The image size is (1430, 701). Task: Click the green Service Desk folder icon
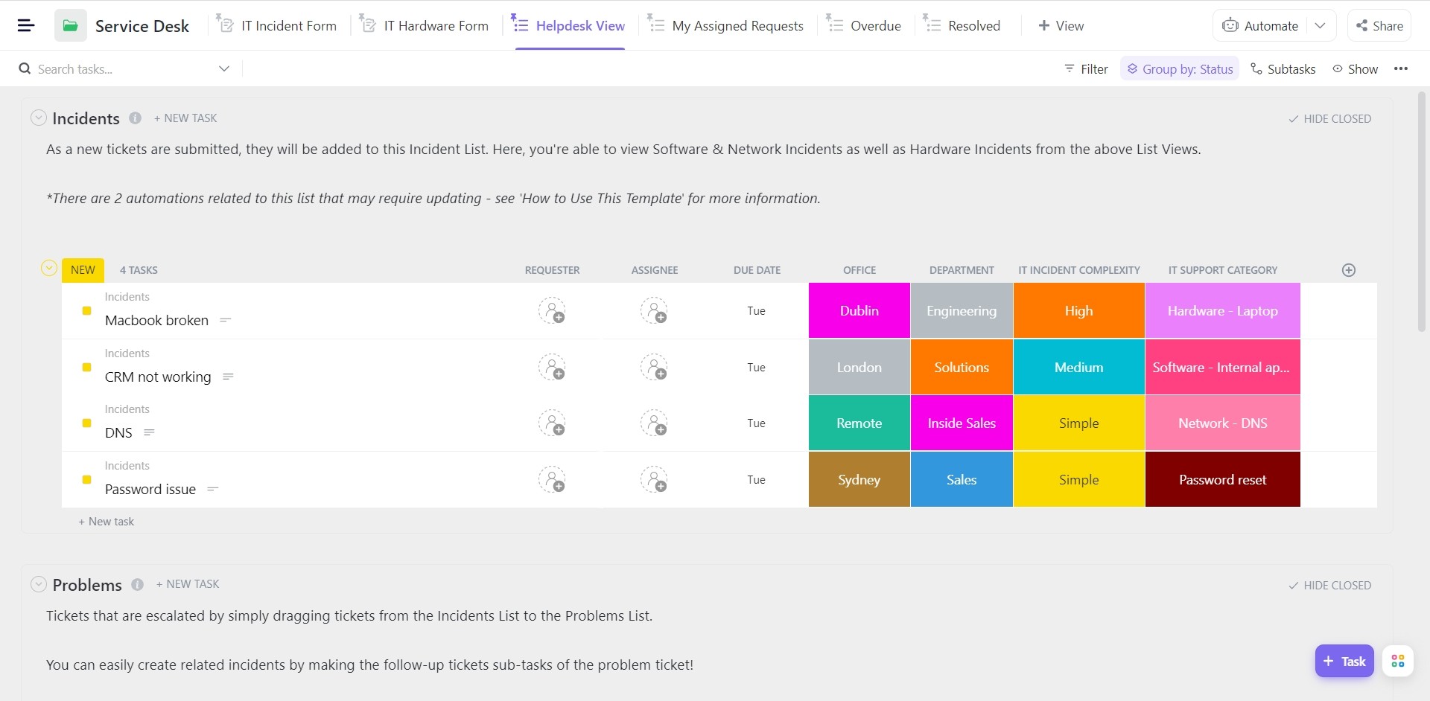coord(70,25)
